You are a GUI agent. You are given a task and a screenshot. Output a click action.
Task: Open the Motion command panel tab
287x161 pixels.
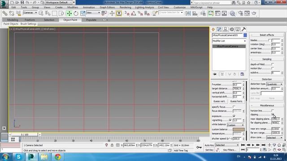tap(231, 30)
